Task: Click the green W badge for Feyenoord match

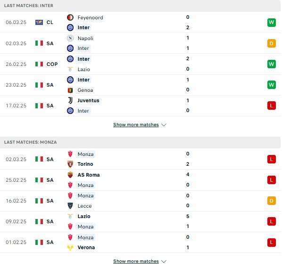Action: coord(271,23)
